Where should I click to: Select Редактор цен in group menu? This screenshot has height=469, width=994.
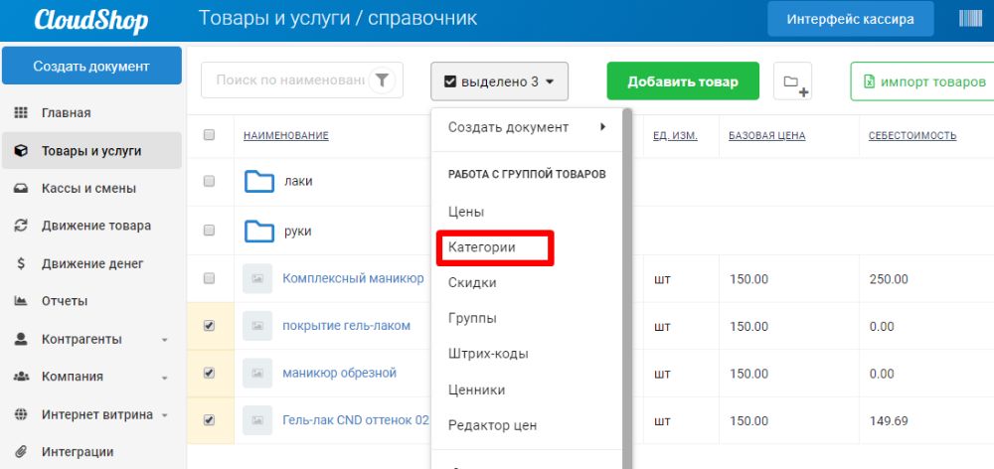point(493,425)
